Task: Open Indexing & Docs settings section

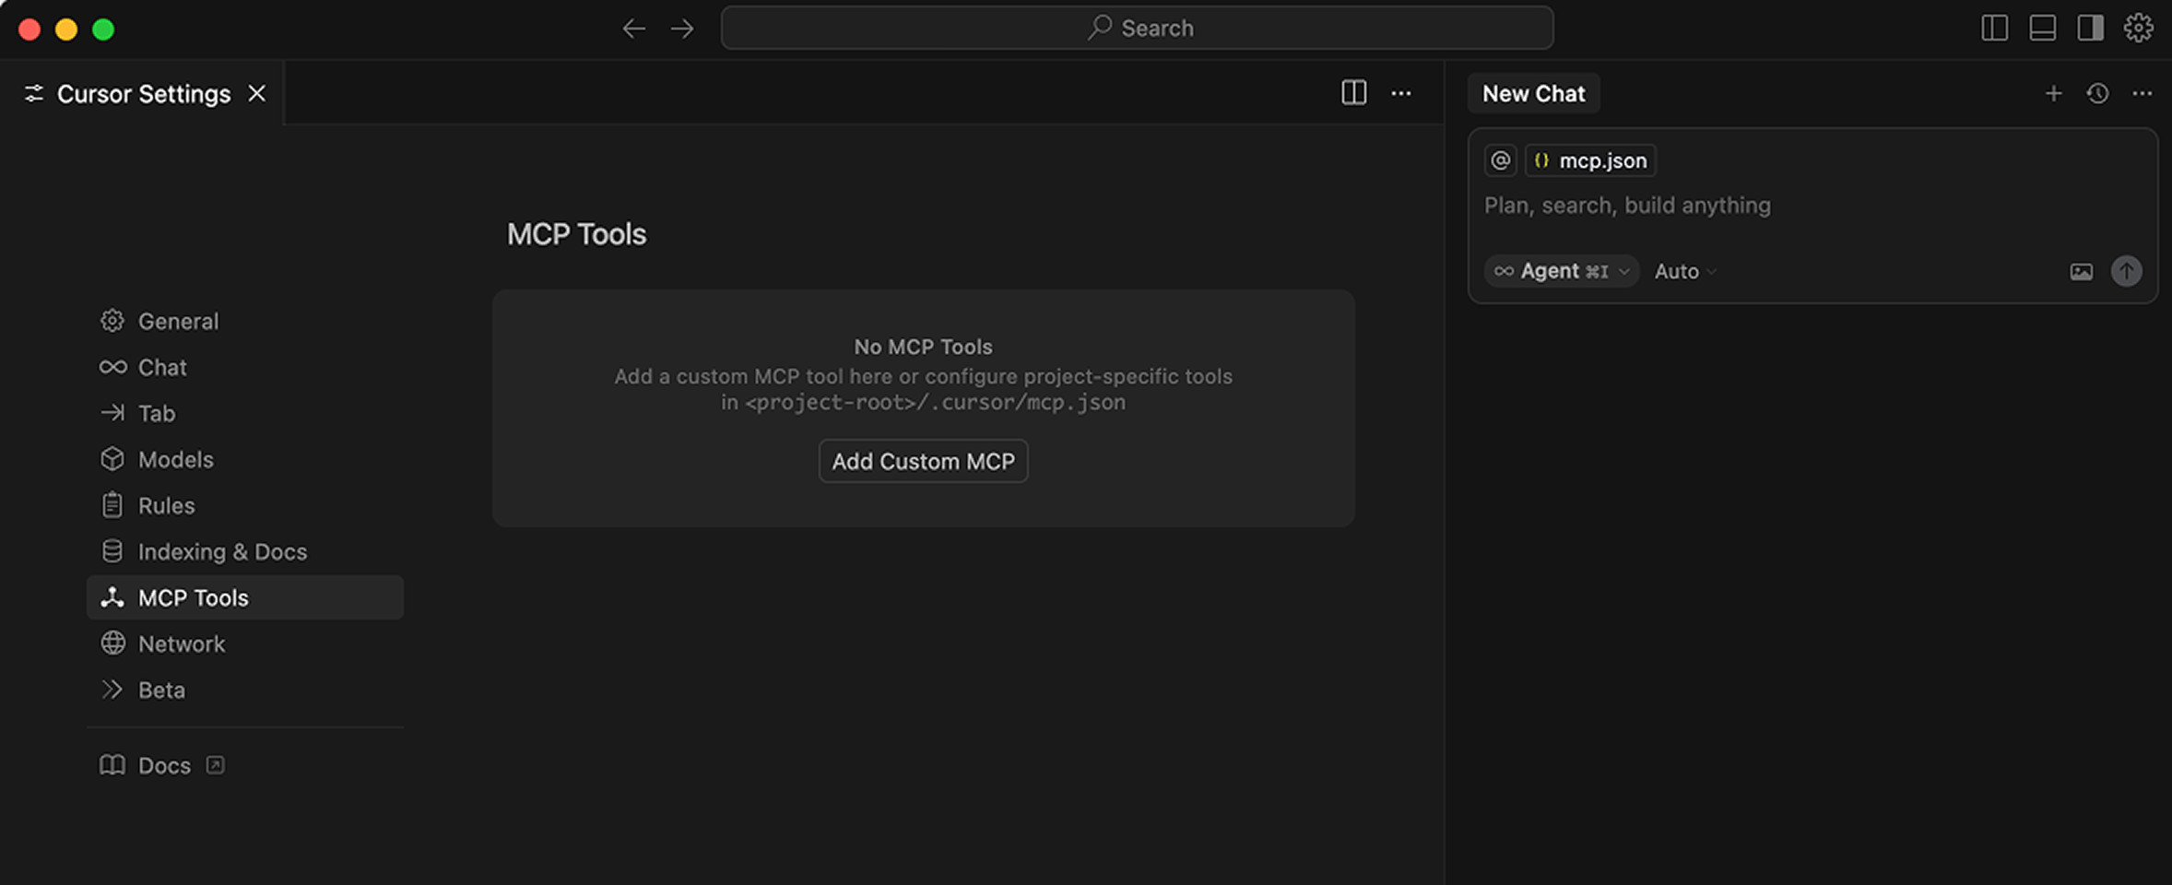Action: (244, 551)
